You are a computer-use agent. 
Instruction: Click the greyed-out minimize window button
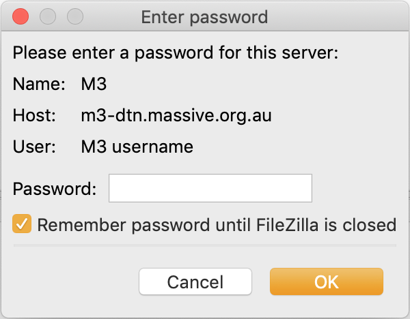click(48, 16)
